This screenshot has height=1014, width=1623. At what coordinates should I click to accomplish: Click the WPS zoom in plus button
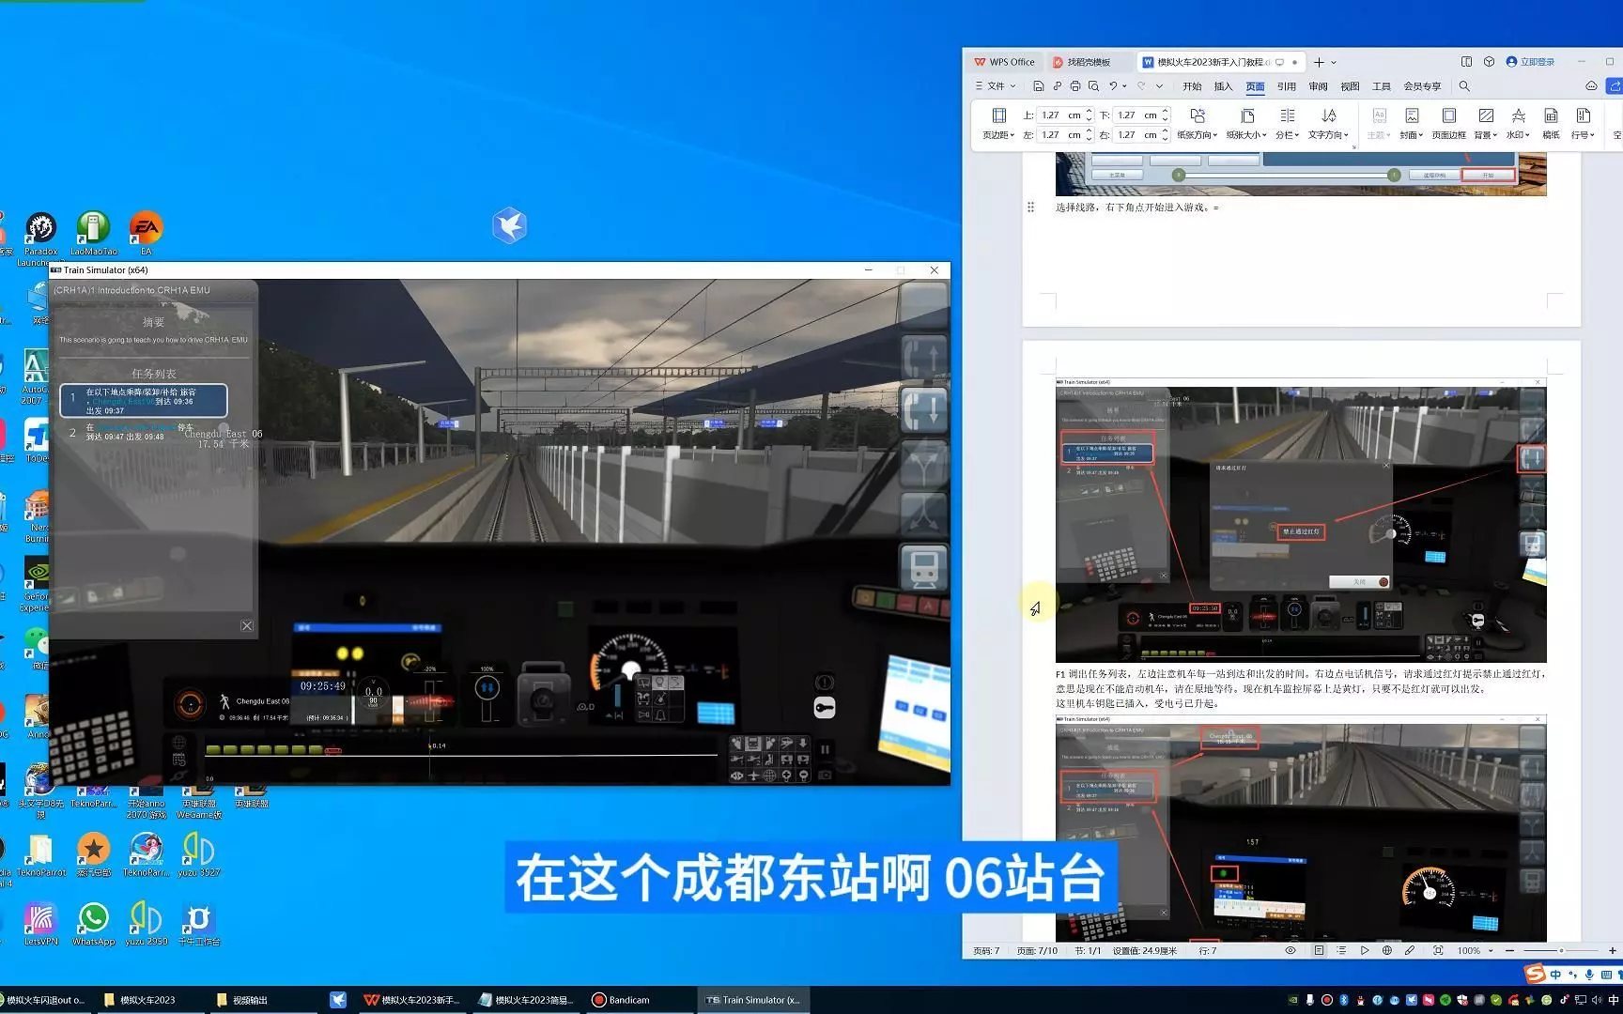(1613, 951)
